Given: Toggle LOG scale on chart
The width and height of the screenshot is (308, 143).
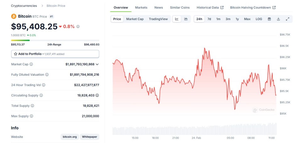Looking at the screenshot, I should (x=259, y=19).
